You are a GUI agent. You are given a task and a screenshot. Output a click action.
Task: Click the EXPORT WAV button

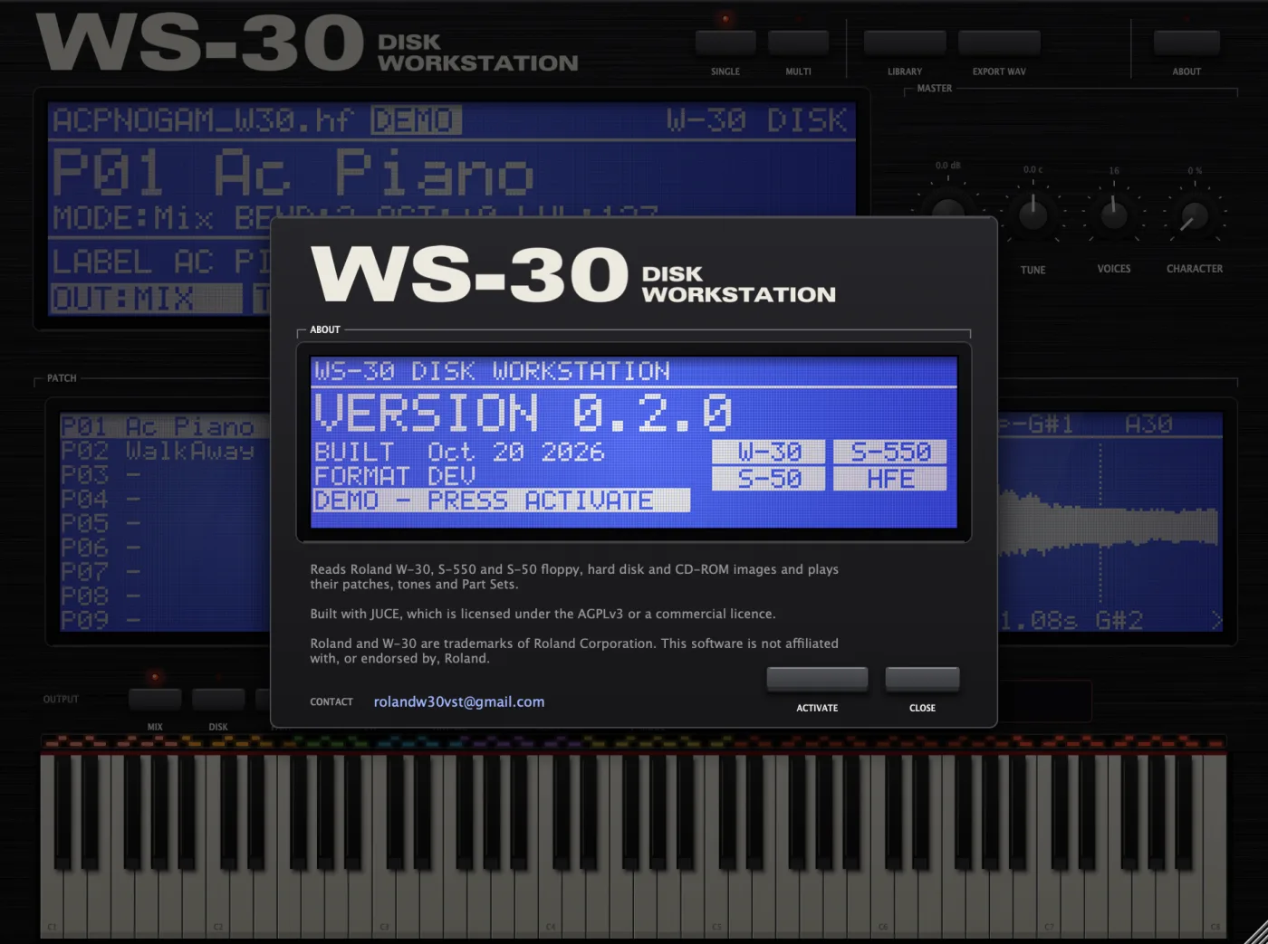[999, 43]
